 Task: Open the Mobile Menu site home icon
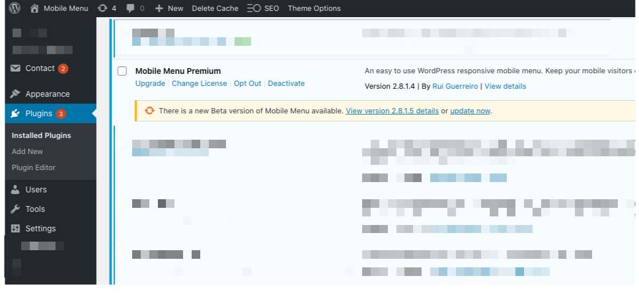click(35, 8)
